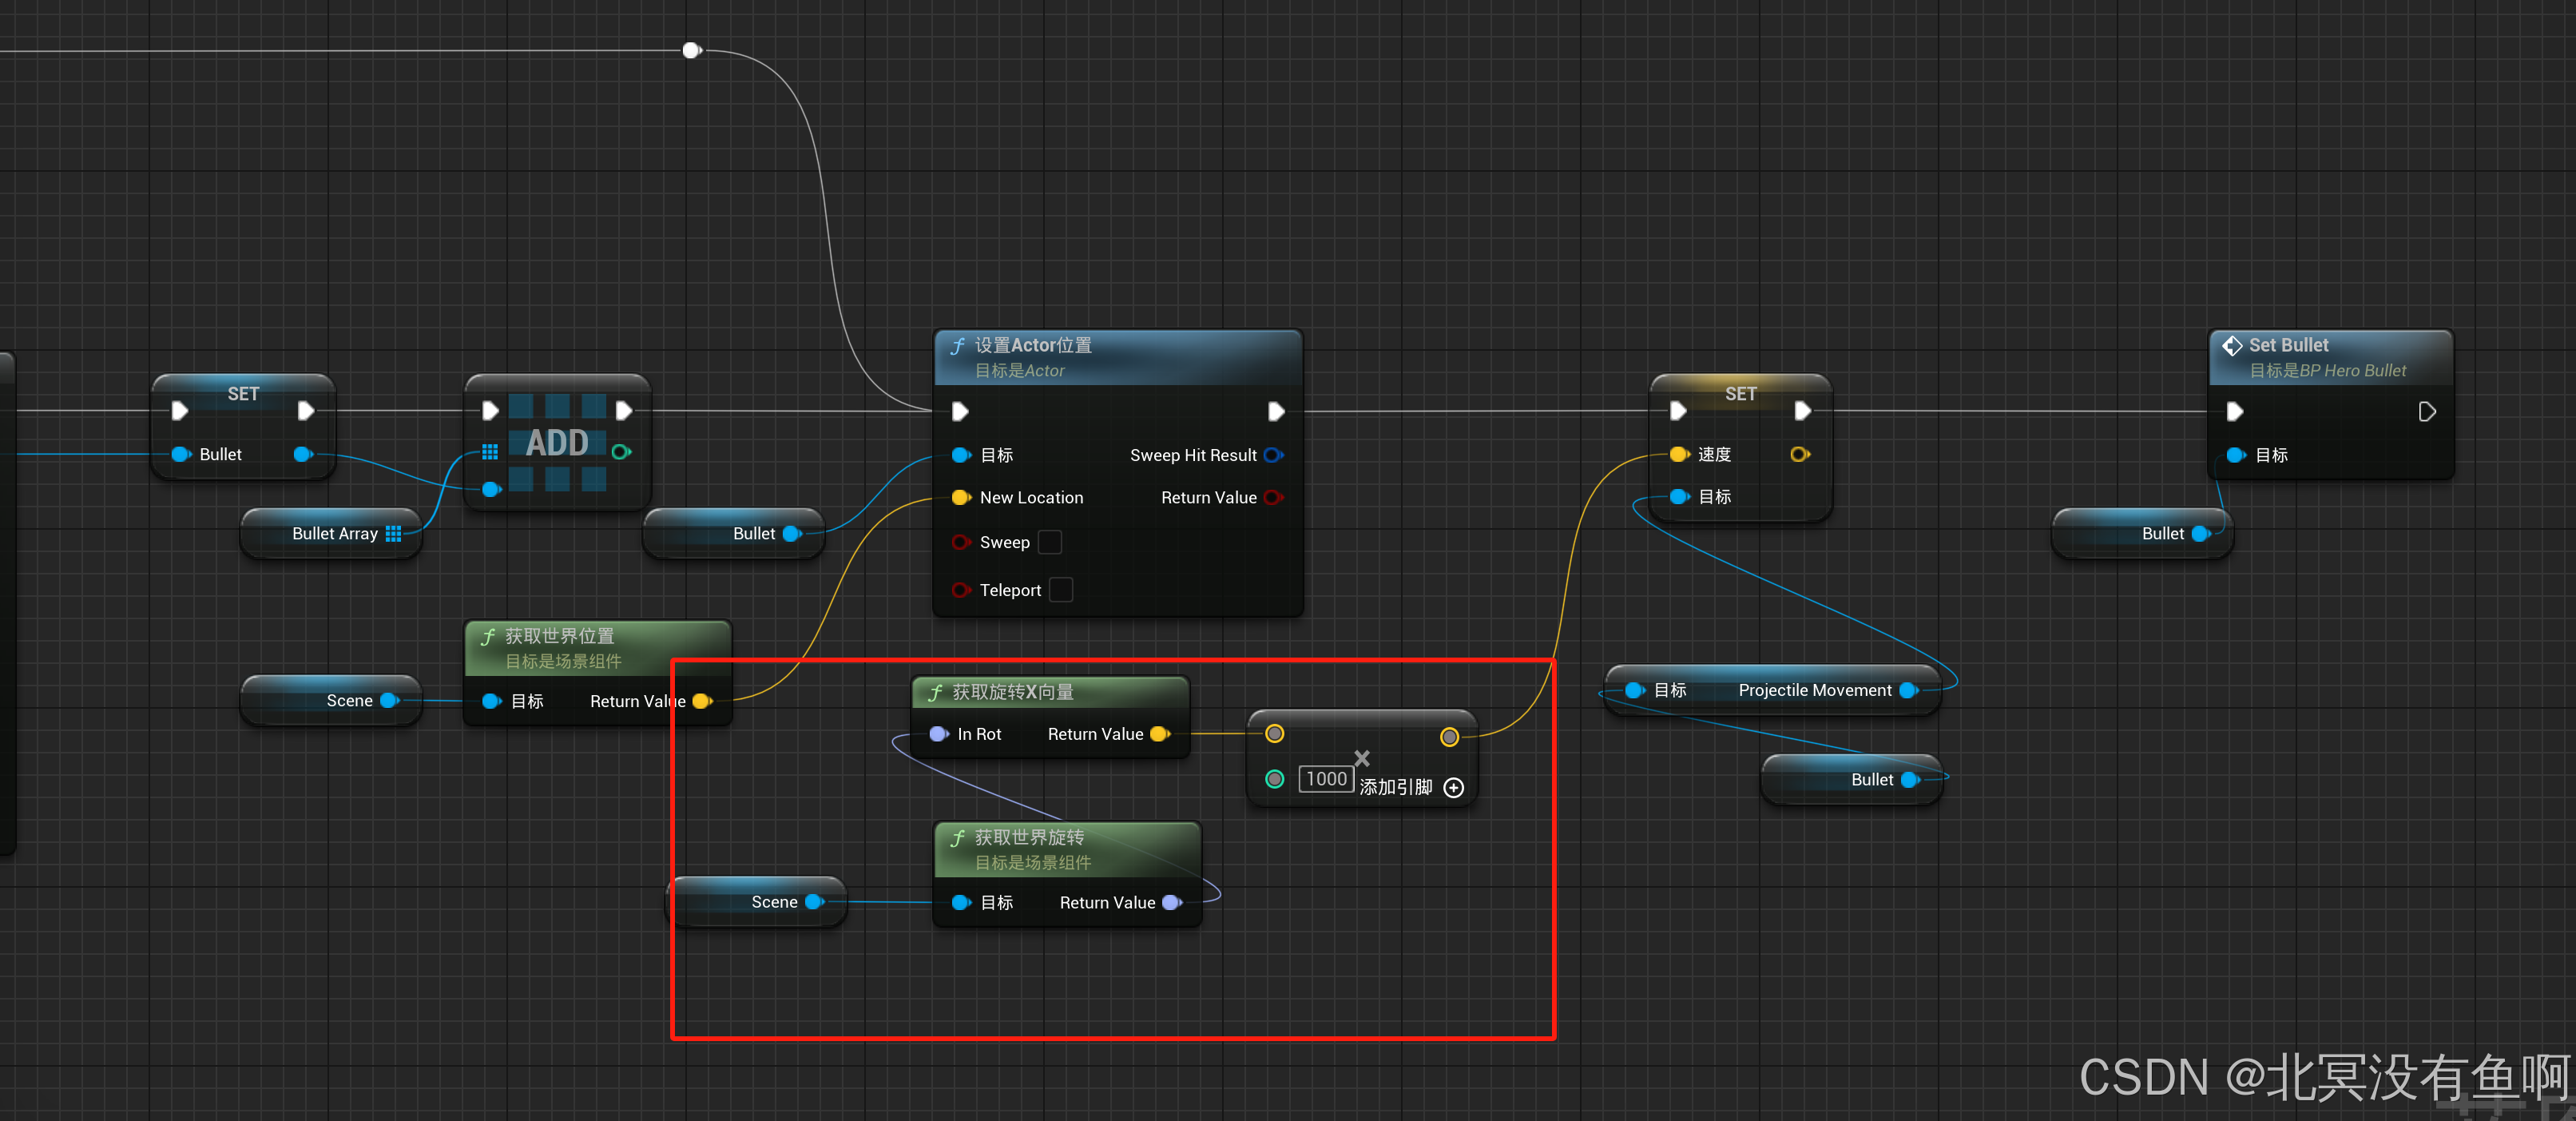The width and height of the screenshot is (2576, 1121).
Task: Click the Set Actor Location input exec pin
Action: [960, 412]
